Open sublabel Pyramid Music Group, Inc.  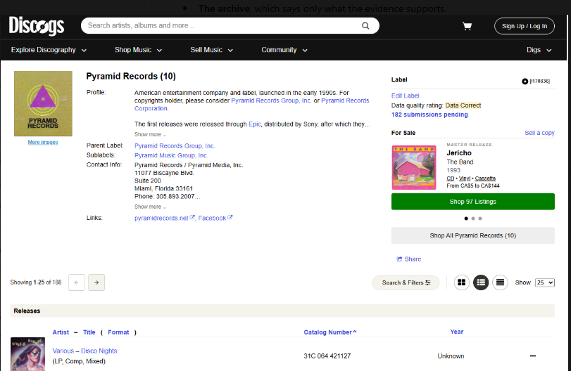pyautogui.click(x=171, y=155)
